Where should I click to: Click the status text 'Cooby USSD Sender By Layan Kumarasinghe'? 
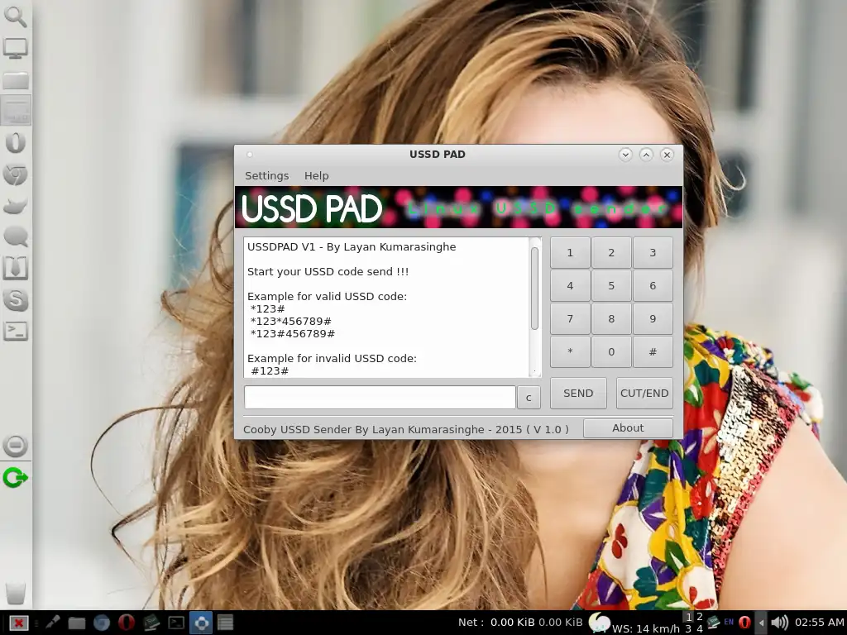[x=364, y=430]
